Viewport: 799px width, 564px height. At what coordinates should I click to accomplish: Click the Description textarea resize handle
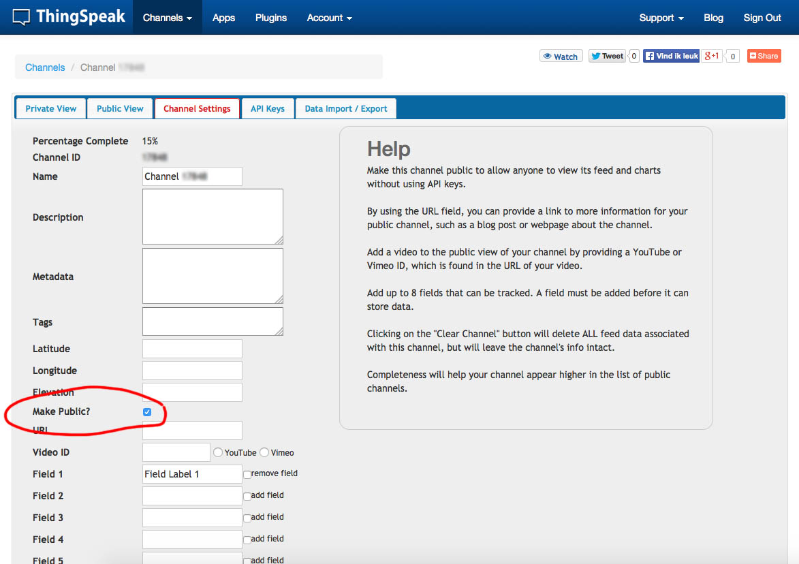click(279, 240)
